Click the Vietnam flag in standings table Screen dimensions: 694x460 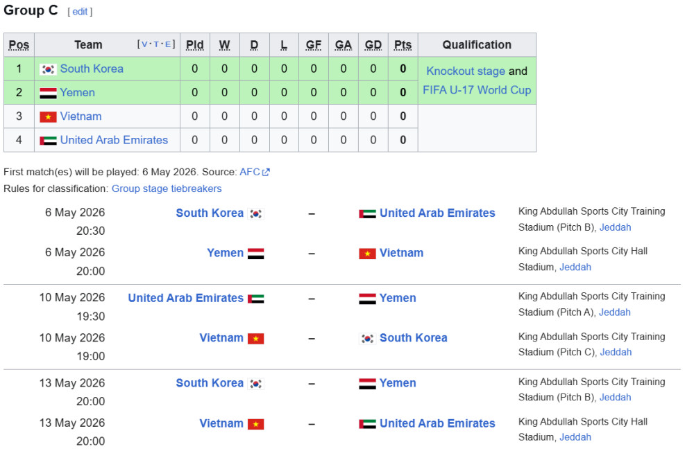48,116
